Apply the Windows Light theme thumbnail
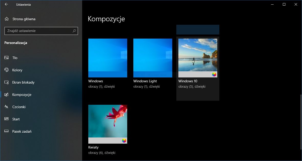Screen dimensions: 302x161 pyautogui.click(x=153, y=58)
